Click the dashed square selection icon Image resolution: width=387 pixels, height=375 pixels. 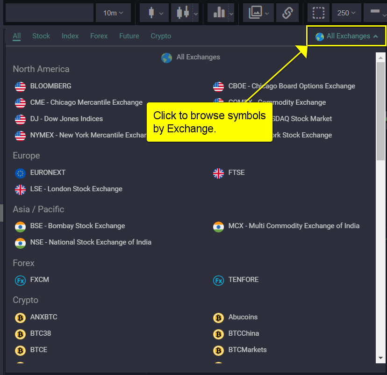point(318,13)
